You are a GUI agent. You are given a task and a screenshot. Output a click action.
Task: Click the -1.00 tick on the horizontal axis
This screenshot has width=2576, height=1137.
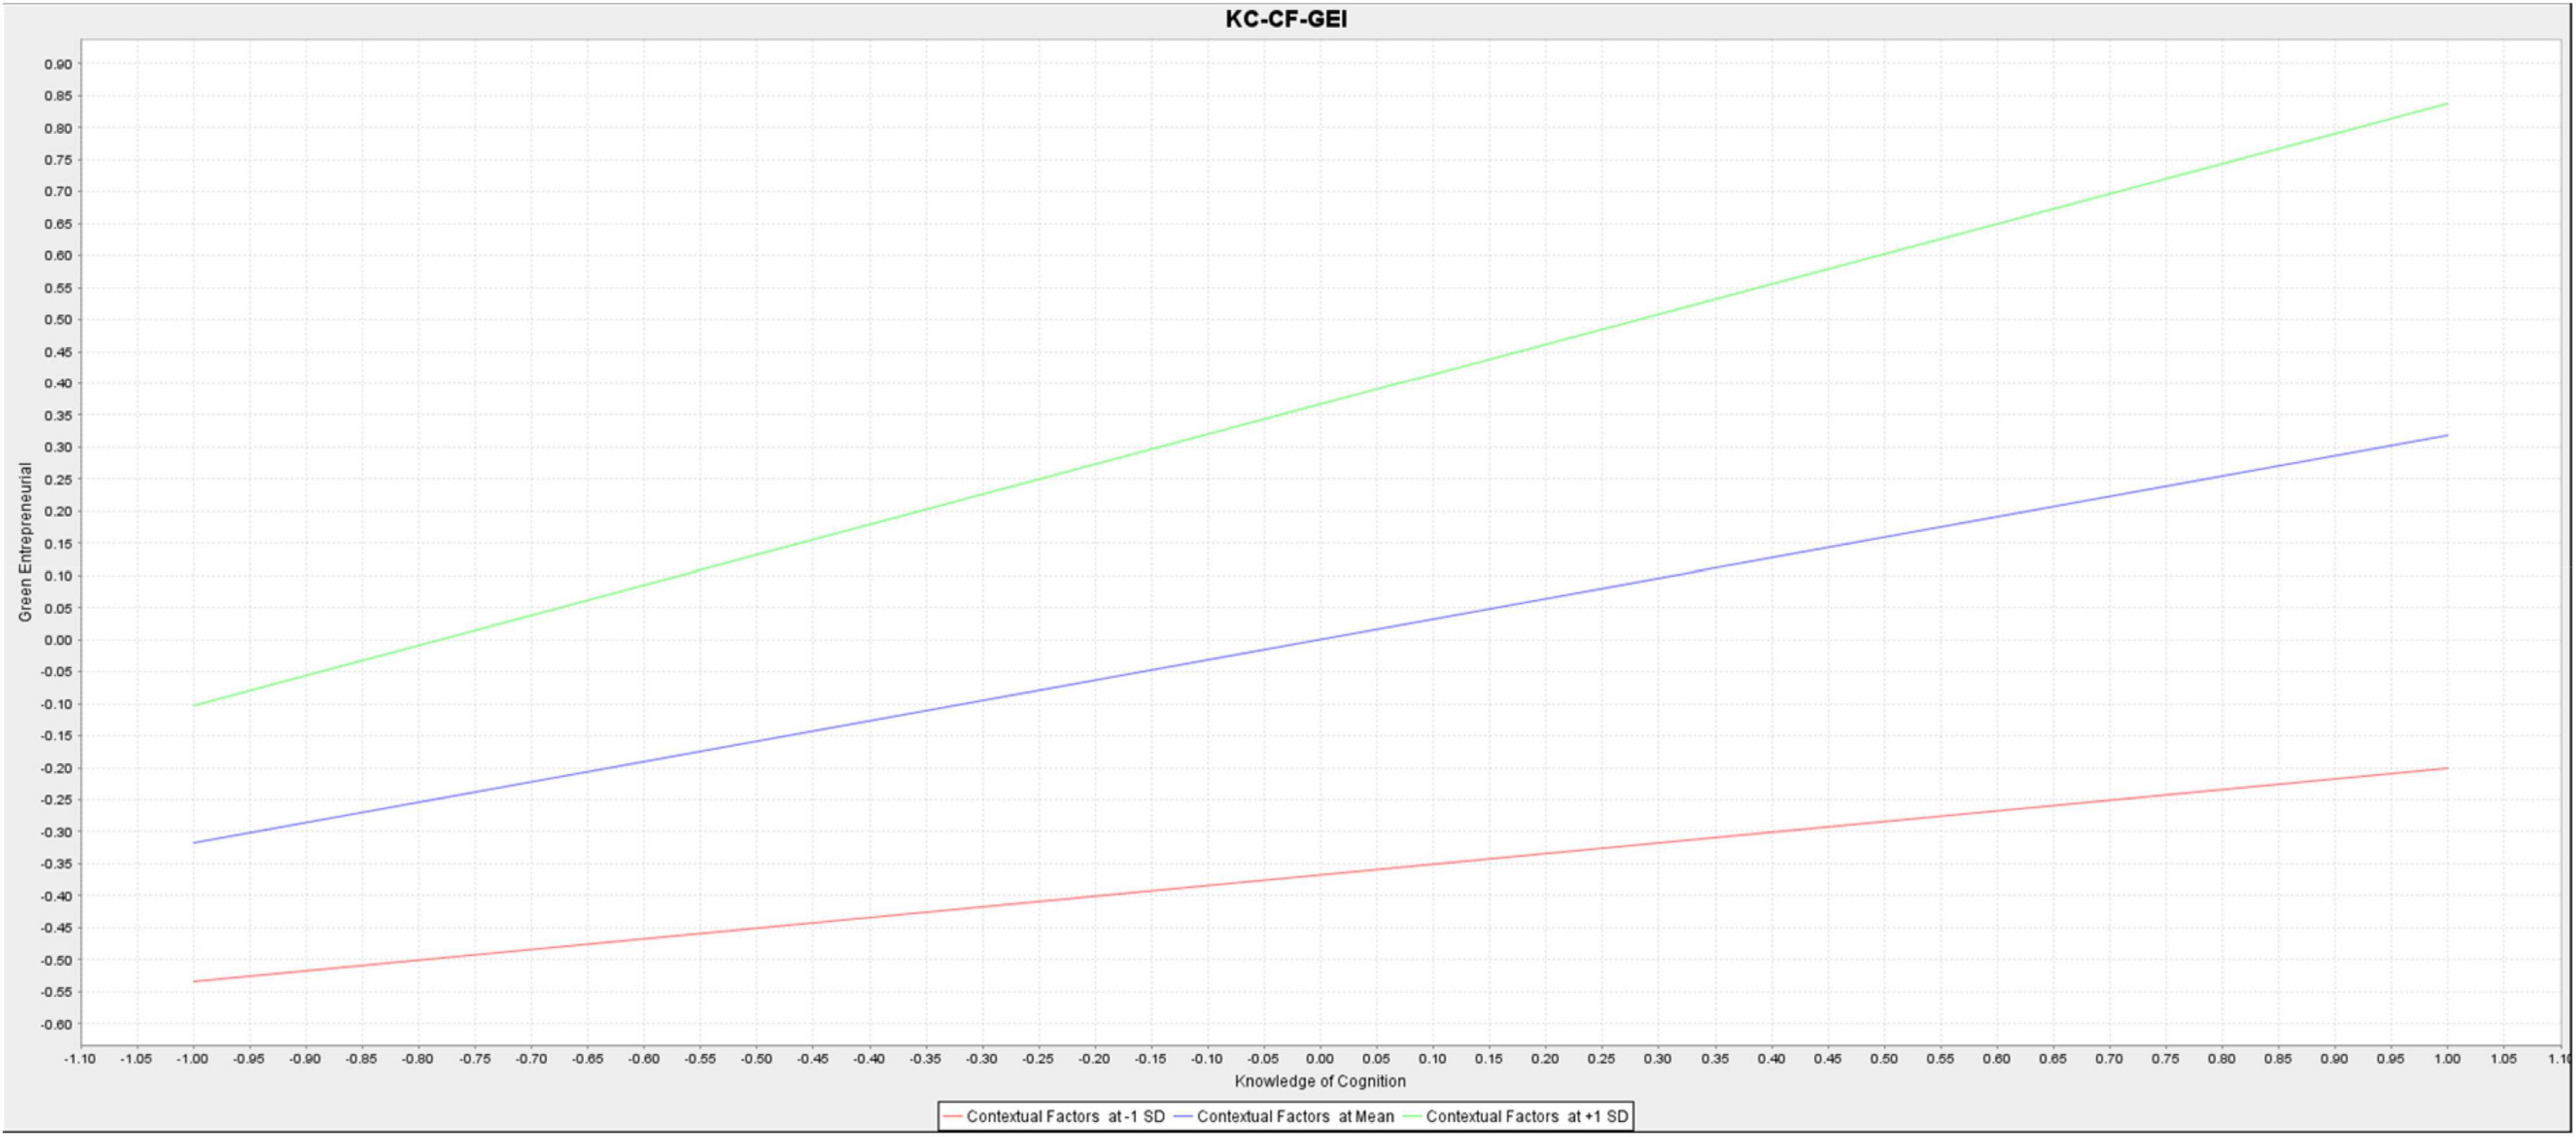[x=192, y=1059]
